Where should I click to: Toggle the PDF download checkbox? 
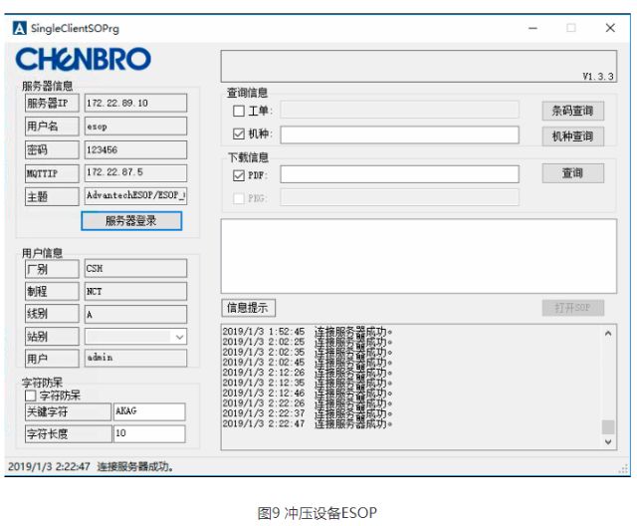tap(238, 175)
